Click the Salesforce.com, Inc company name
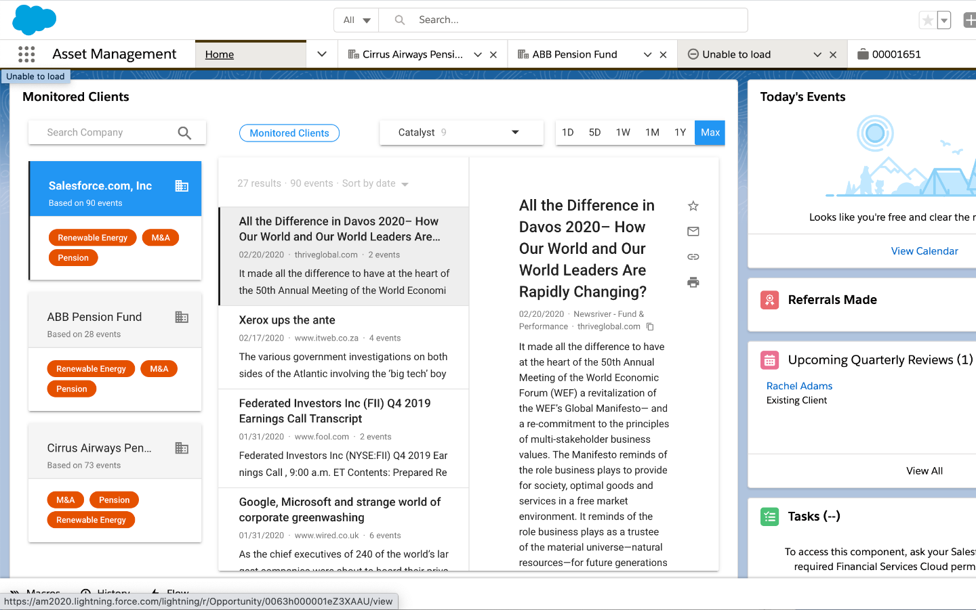The image size is (976, 610). point(100,186)
